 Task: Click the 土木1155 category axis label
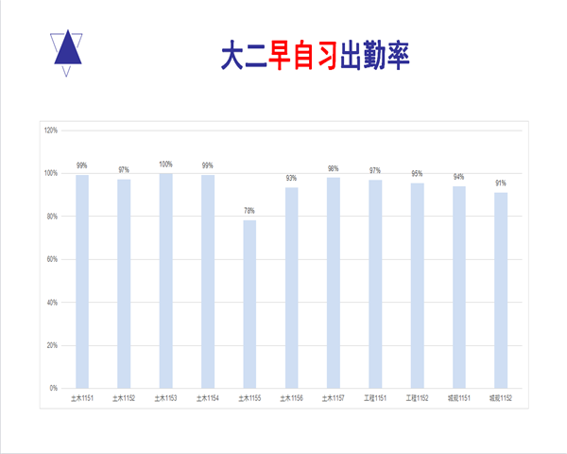click(249, 399)
